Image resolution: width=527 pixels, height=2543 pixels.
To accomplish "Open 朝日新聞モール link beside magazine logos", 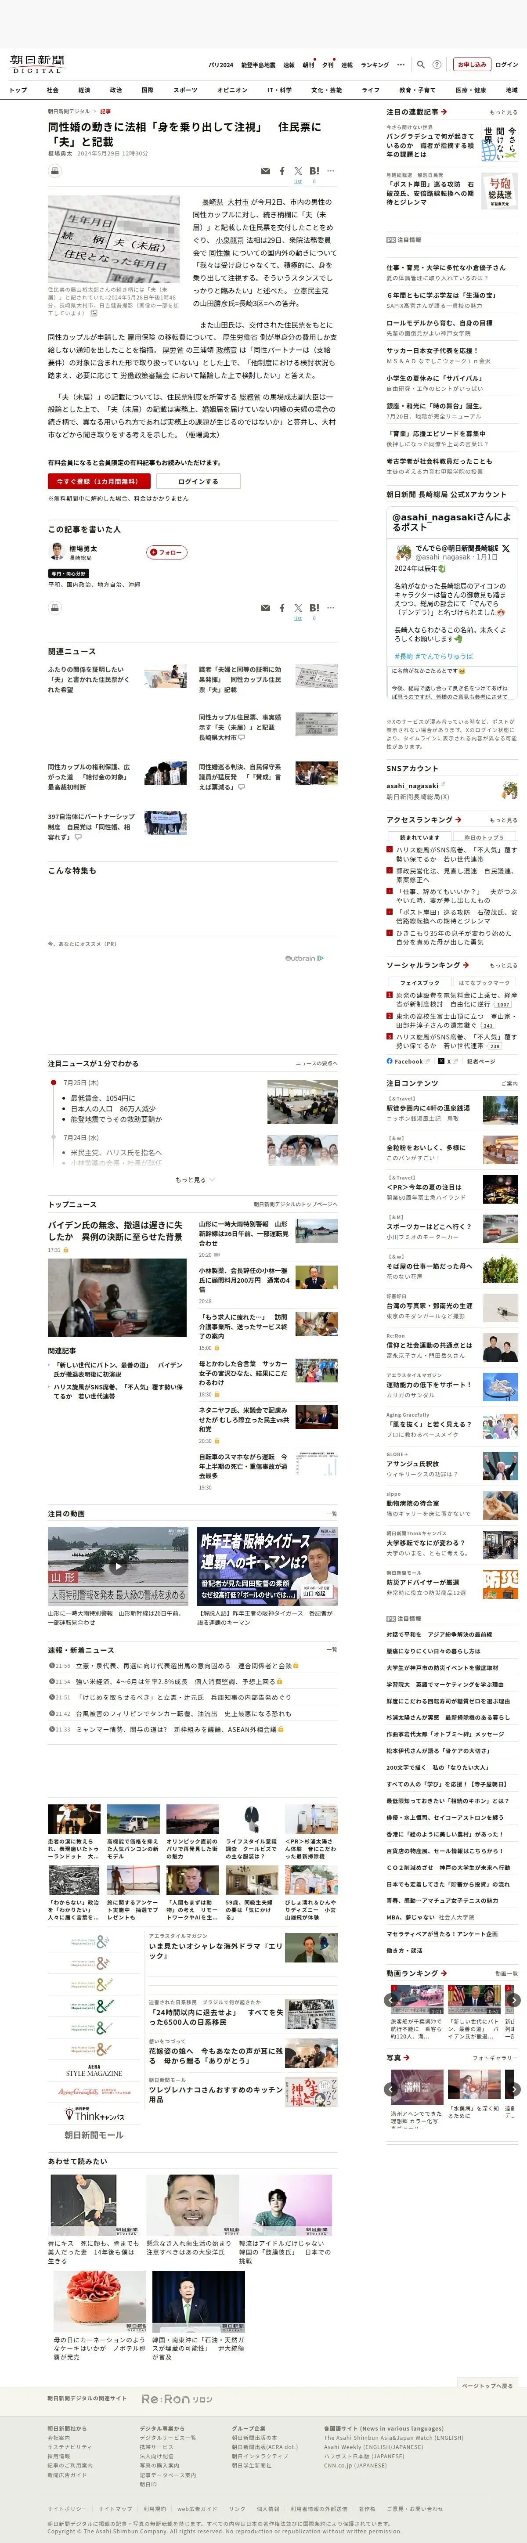I will (94, 2134).
